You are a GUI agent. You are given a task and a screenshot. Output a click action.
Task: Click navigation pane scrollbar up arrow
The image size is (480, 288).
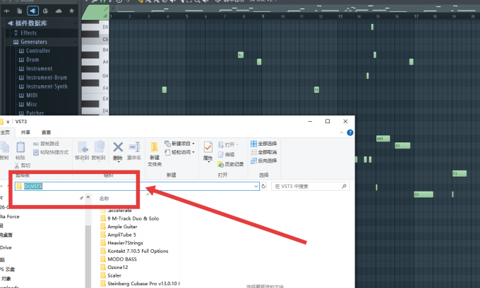click(x=88, y=198)
